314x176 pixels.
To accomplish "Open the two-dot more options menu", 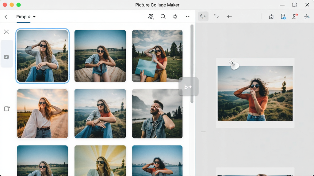I will pyautogui.click(x=187, y=16).
